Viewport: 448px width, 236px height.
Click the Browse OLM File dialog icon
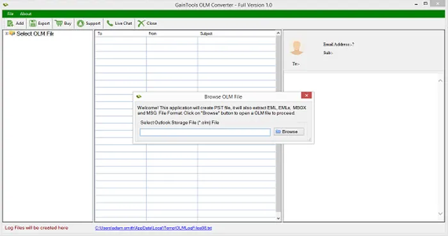point(139,96)
